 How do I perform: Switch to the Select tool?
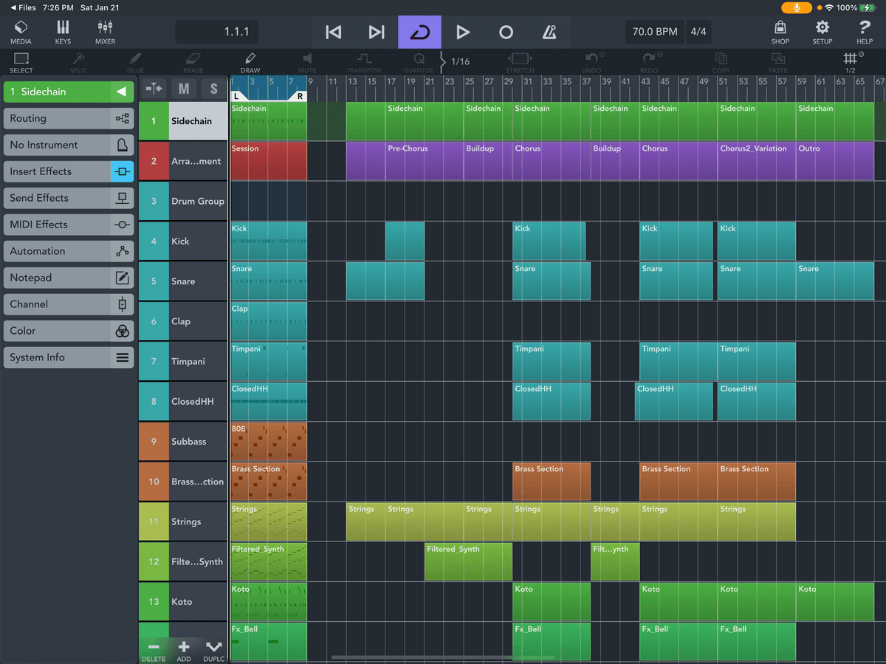tap(21, 61)
